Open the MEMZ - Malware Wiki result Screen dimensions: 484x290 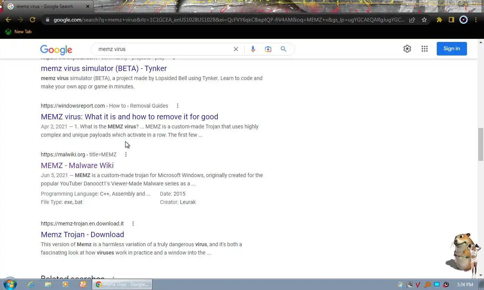(77, 165)
